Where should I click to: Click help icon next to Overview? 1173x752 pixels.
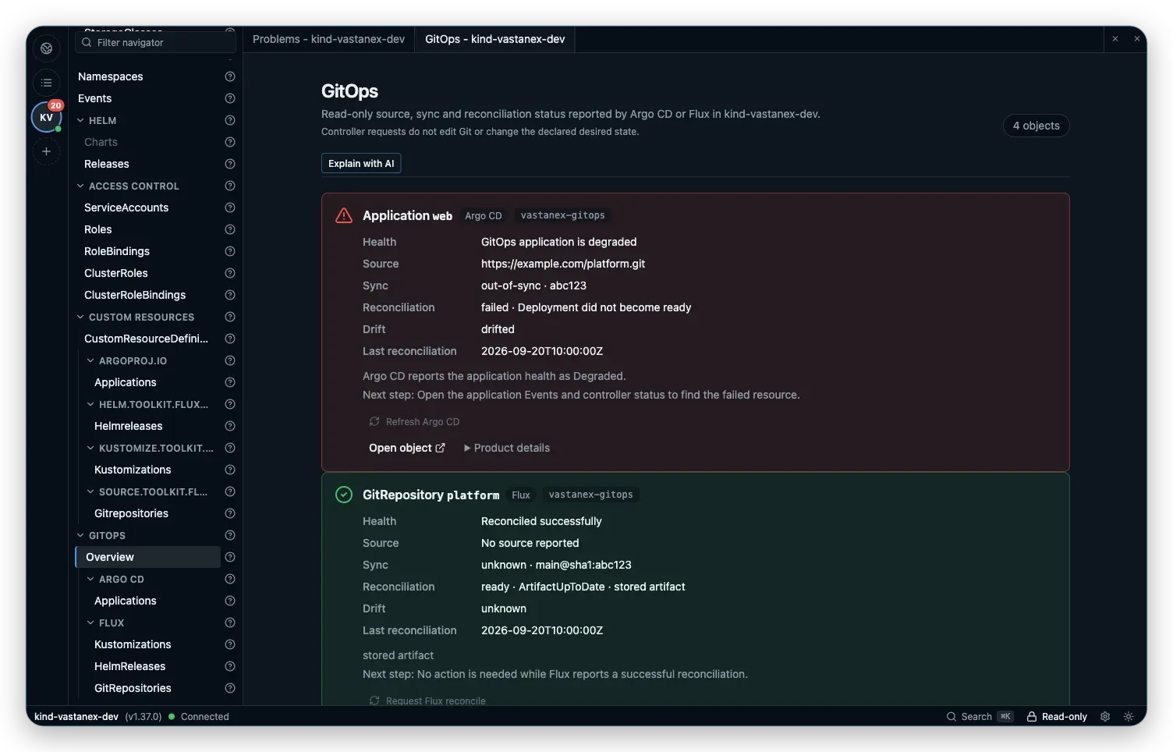pos(230,557)
